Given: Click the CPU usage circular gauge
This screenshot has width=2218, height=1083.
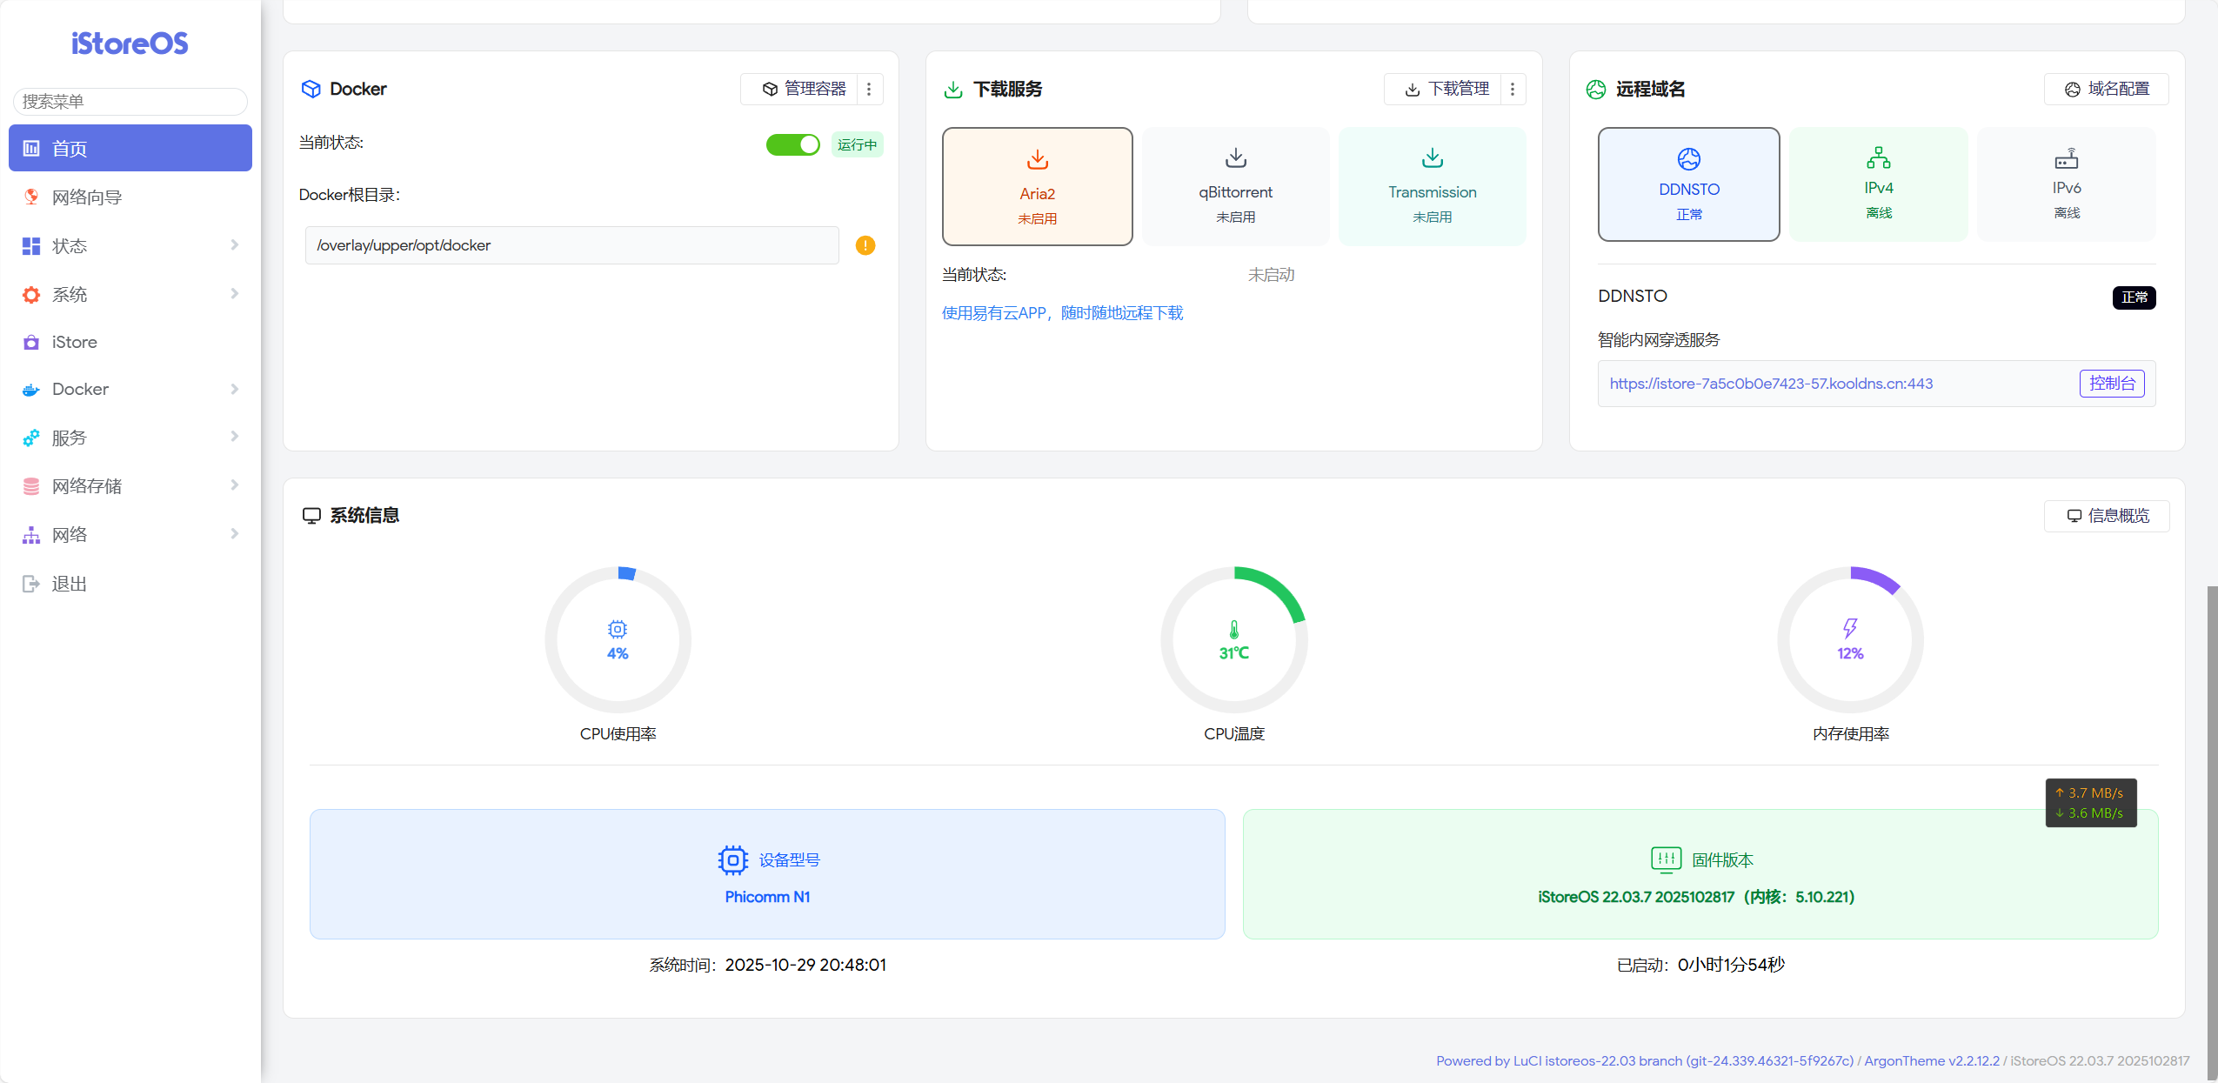Looking at the screenshot, I should 618,640.
